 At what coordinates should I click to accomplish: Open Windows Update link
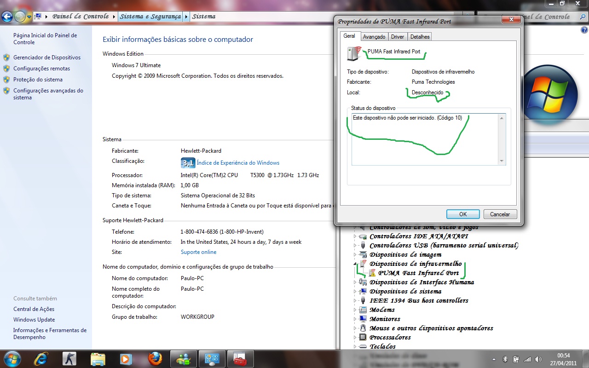point(34,320)
